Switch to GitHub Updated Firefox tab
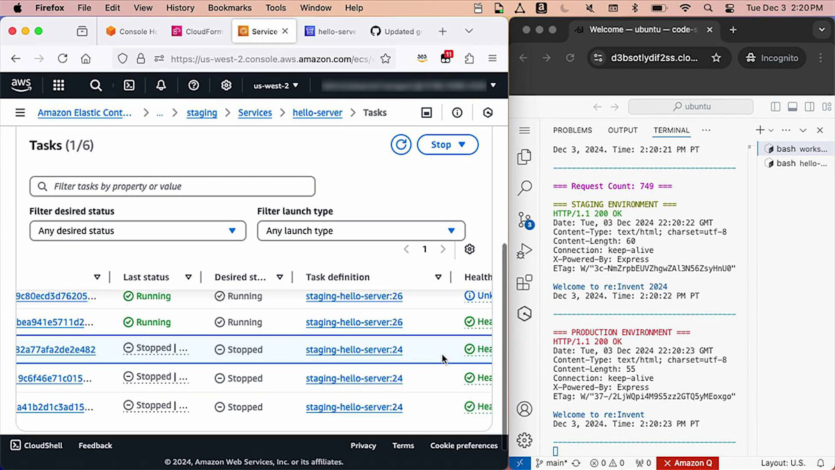The height and width of the screenshot is (470, 835). [395, 31]
